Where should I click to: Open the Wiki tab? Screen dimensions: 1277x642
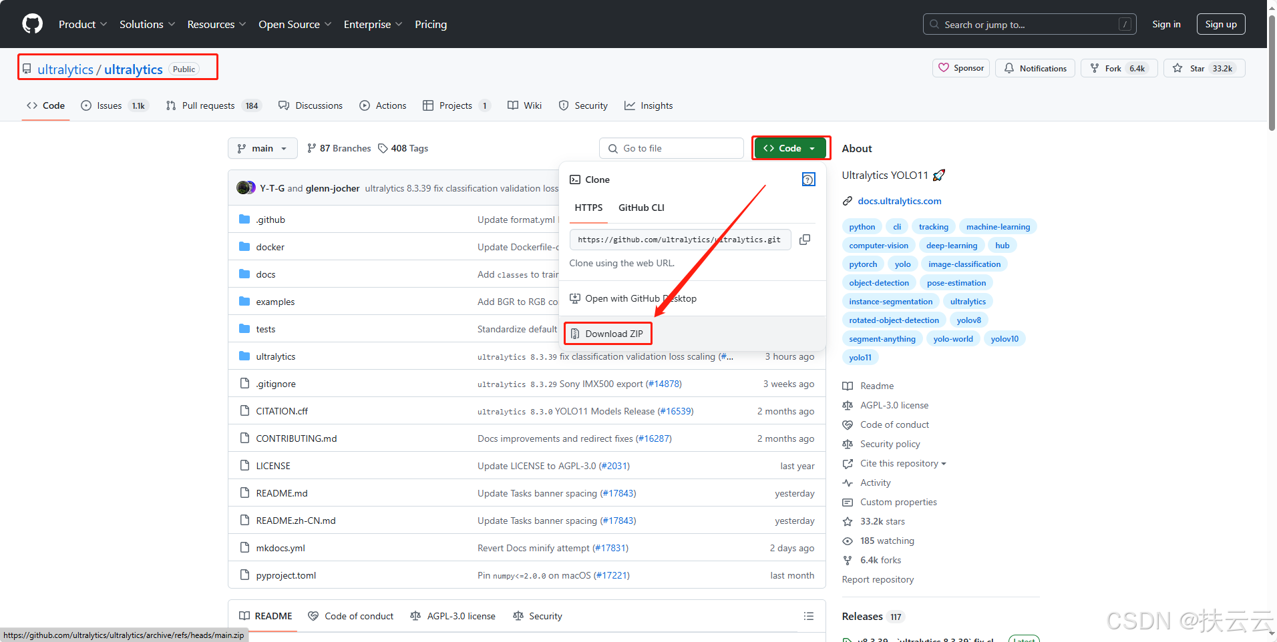524,105
